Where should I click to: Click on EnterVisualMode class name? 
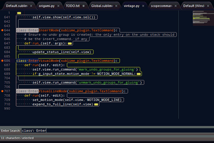[44, 61]
